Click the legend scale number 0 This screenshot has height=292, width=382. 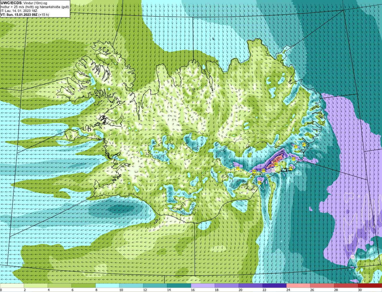(x=1, y=290)
